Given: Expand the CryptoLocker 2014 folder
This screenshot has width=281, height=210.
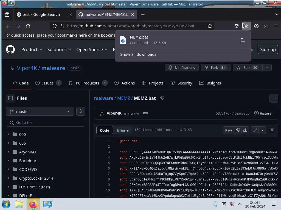Looking at the screenshot, I should point(8,178).
